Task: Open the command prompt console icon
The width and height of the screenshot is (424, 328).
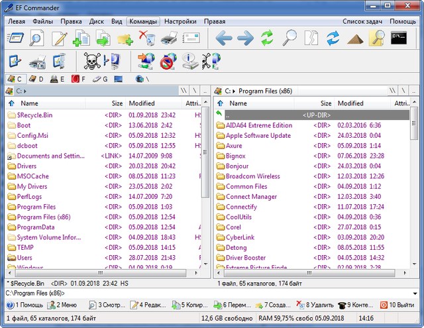Action: pyautogui.click(x=398, y=38)
